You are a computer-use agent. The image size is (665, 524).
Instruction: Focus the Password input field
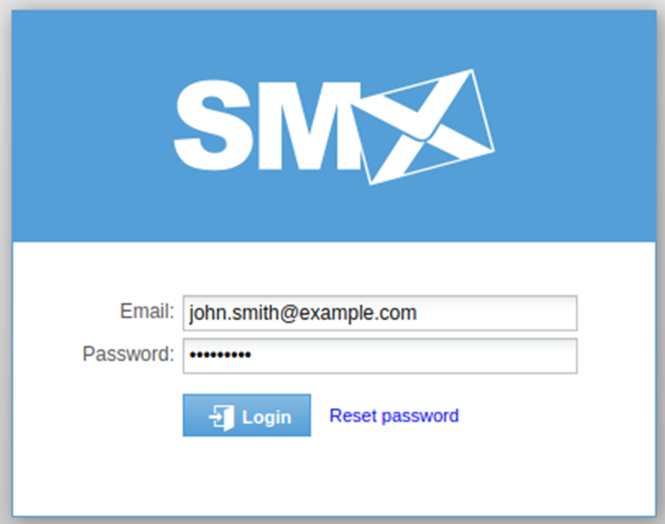(x=380, y=356)
